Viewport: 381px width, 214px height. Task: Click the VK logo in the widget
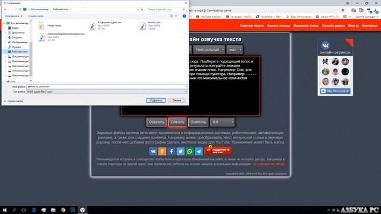coord(326,45)
